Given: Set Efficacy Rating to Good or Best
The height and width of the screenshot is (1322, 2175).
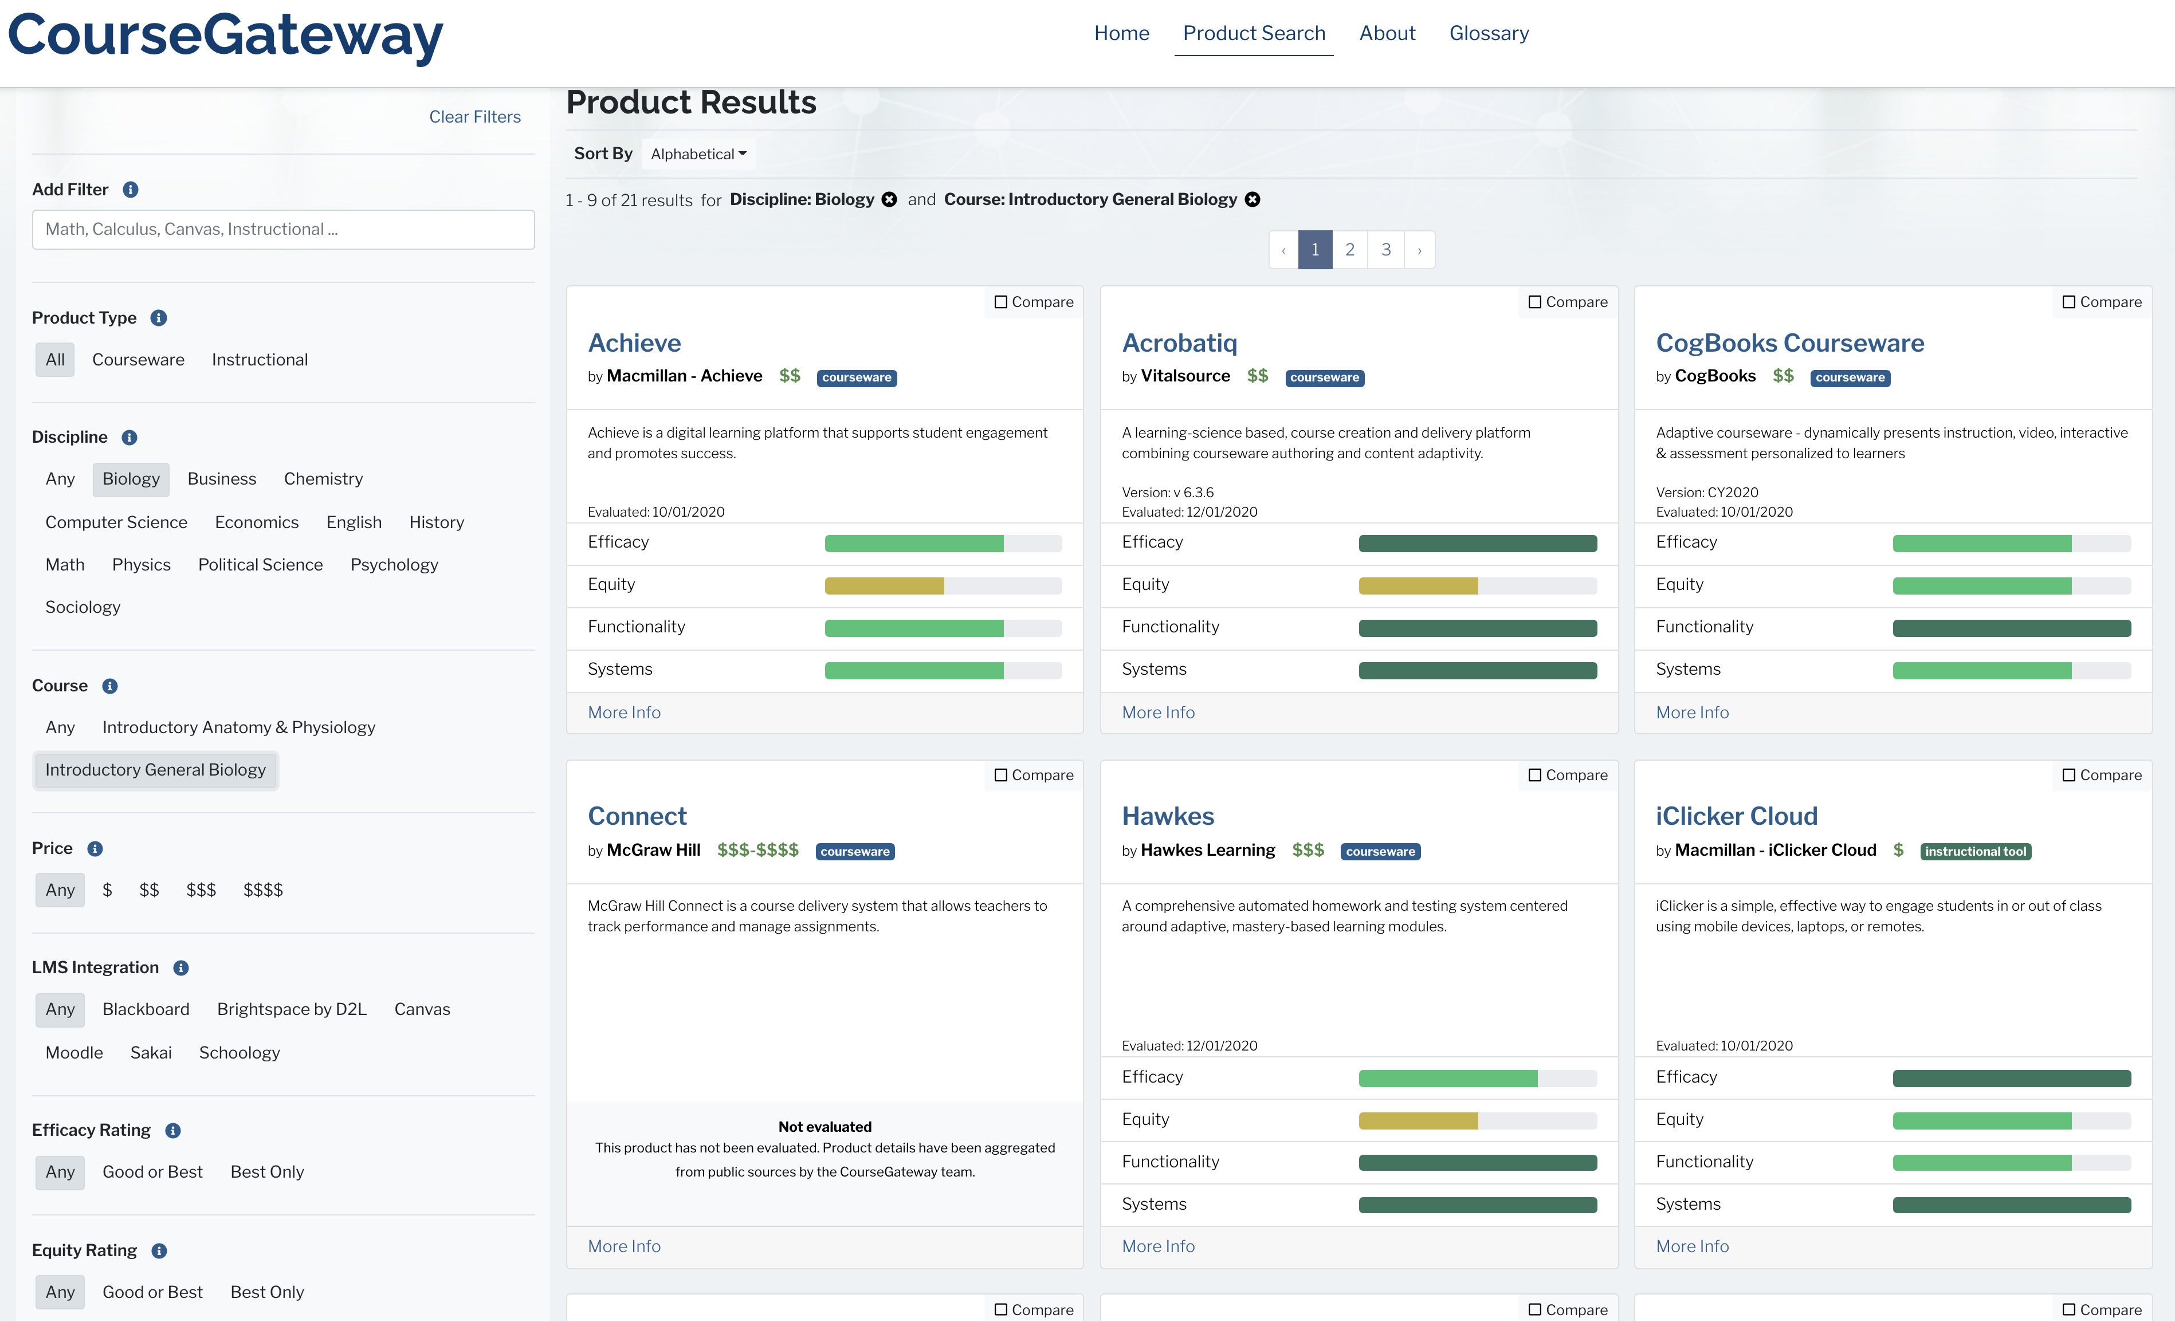Looking at the screenshot, I should (153, 1172).
